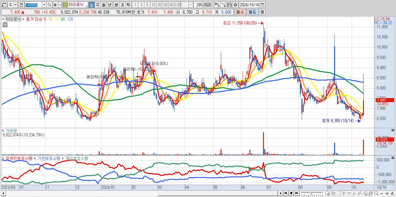Select the 초 second period button
Screen dimensions: 396x197
tap(122, 5)
